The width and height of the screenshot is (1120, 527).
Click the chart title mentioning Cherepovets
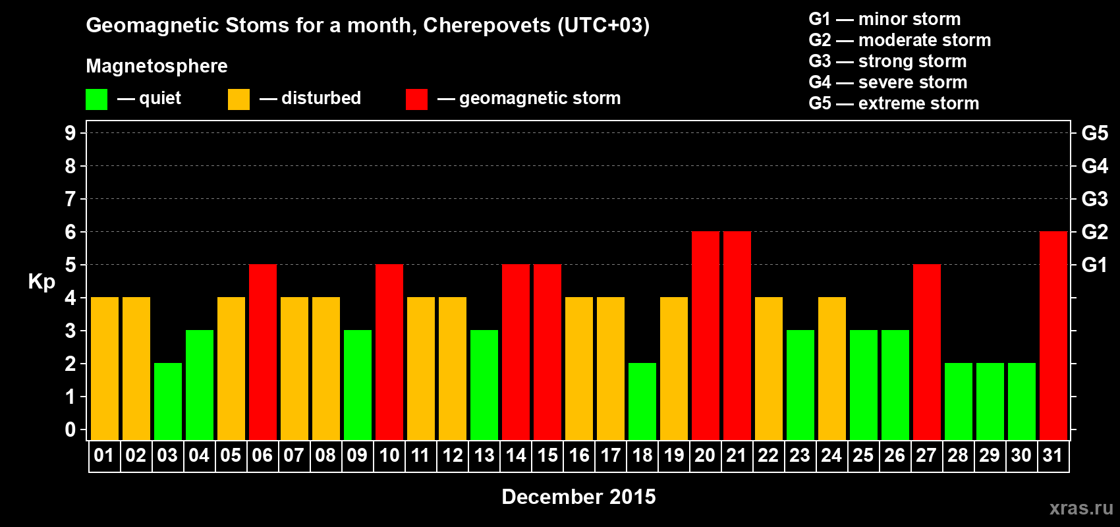click(x=368, y=26)
